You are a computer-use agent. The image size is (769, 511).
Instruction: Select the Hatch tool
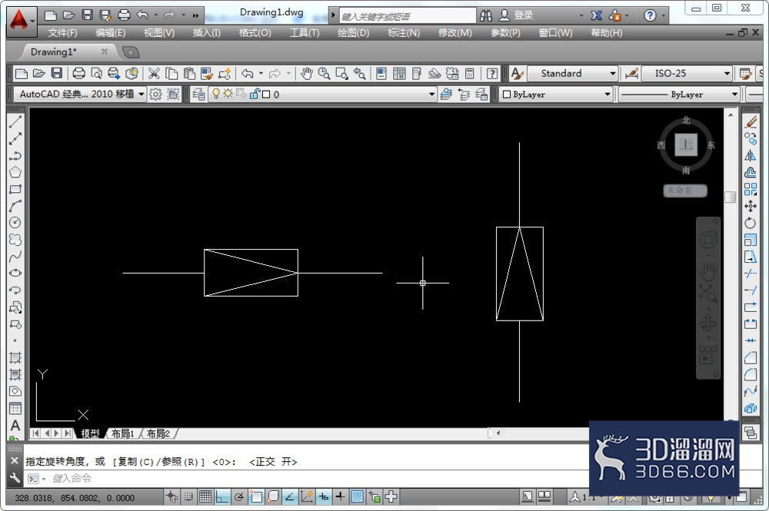tap(15, 357)
